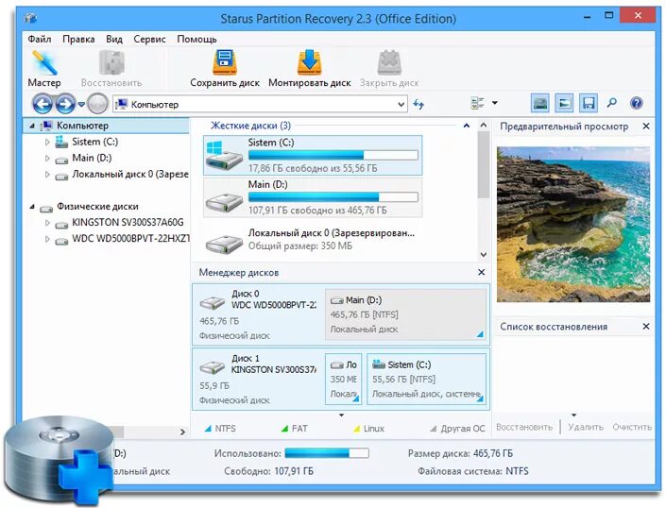Expand the Локальный диск 0 tree node
The height and width of the screenshot is (508, 666).
(x=47, y=175)
